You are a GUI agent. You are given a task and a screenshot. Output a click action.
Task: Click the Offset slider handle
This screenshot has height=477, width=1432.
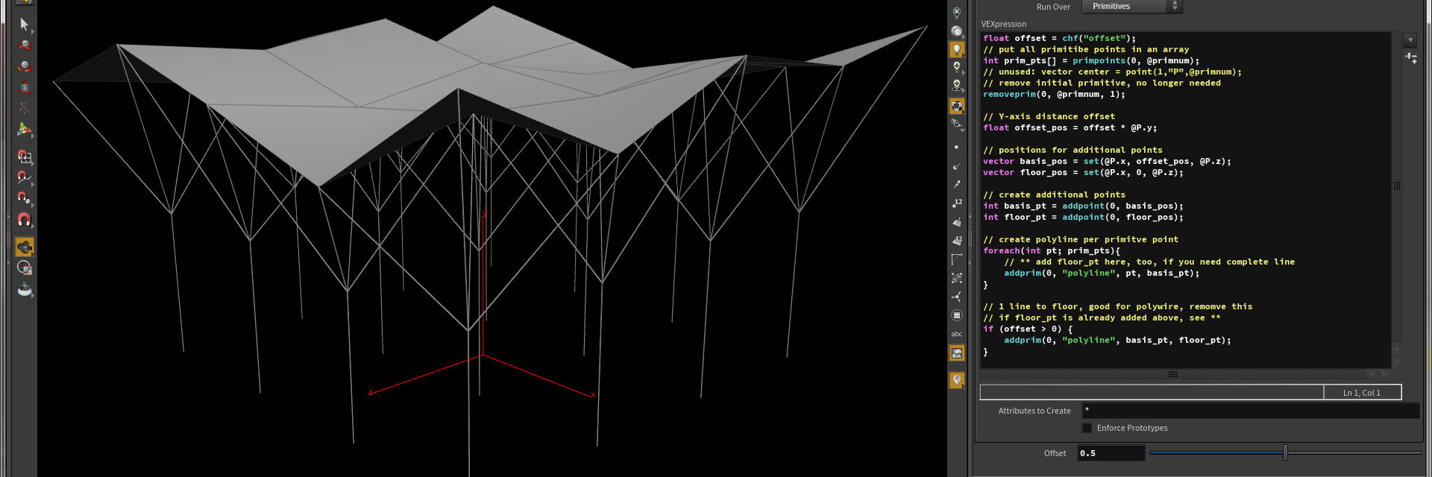(x=1285, y=452)
